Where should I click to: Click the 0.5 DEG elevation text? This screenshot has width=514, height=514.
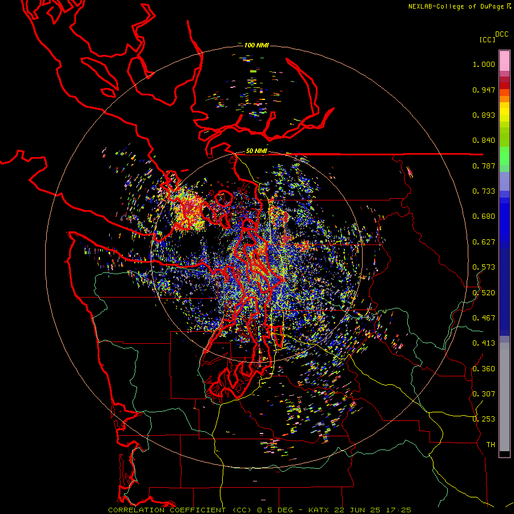(x=275, y=510)
